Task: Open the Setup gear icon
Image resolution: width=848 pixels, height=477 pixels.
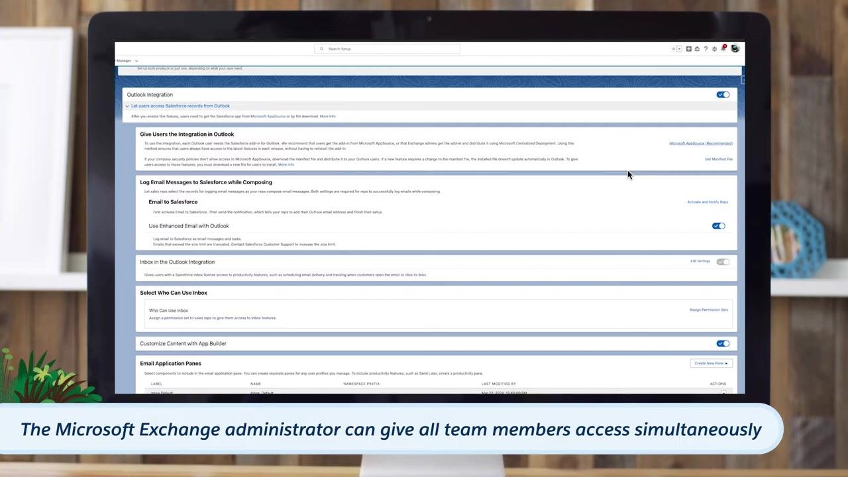Action: [714, 49]
